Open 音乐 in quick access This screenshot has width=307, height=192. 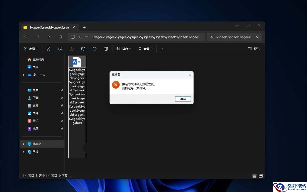tap(33, 121)
